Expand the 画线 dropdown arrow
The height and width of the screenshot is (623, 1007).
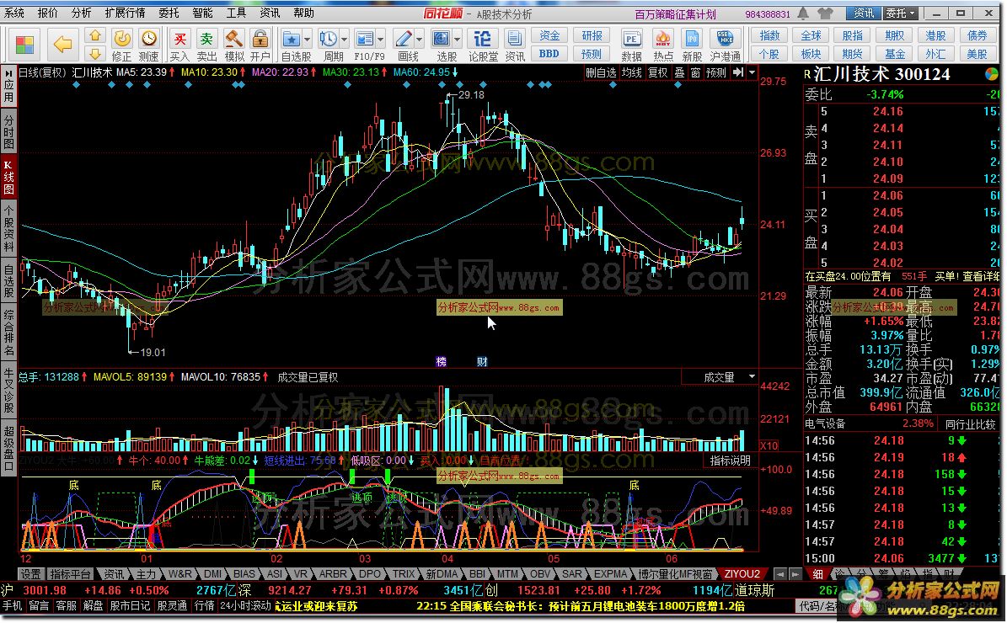(x=419, y=39)
